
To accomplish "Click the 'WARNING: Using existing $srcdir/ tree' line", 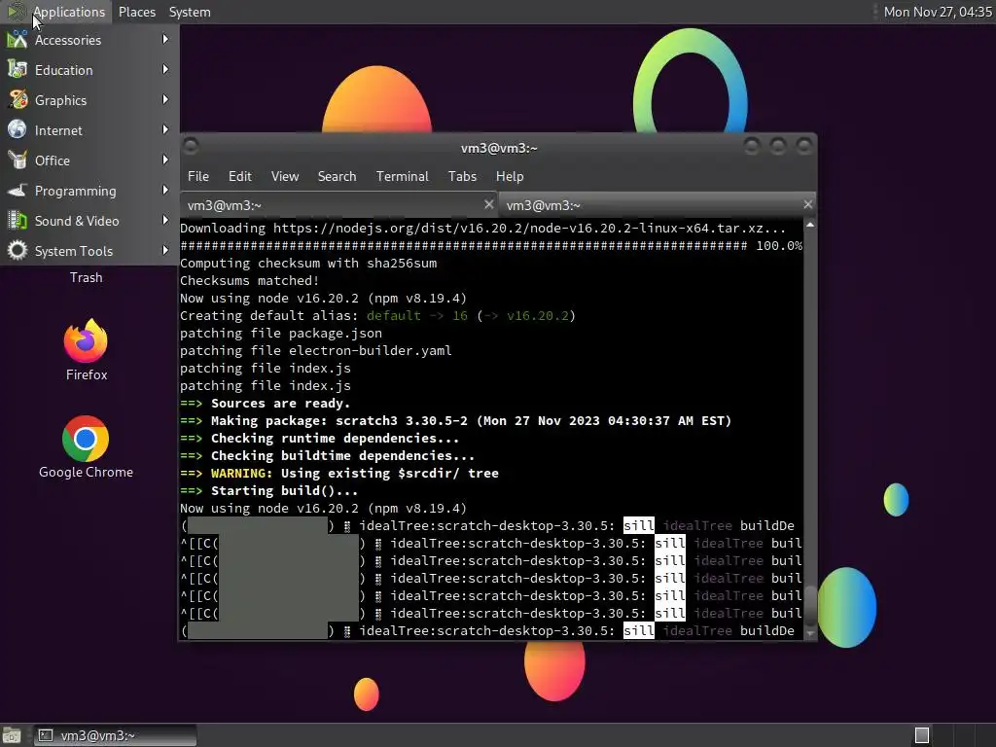I will tap(339, 474).
